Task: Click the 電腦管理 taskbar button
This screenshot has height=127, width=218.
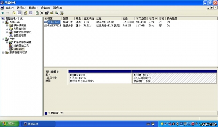Action: (38, 124)
